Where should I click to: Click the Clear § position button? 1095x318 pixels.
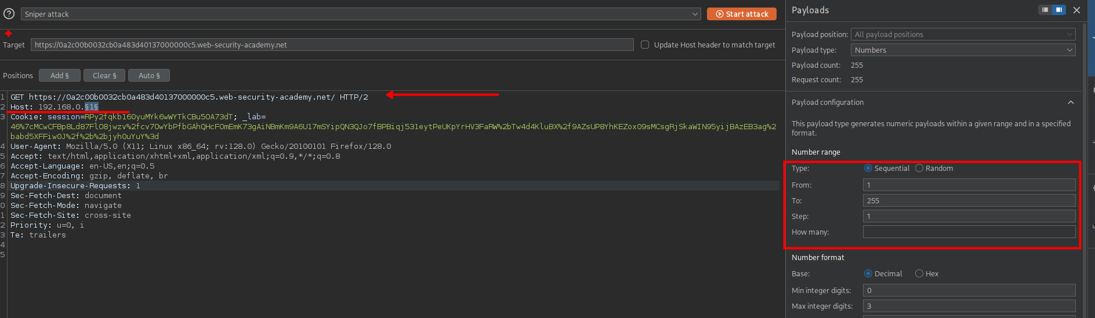[x=104, y=75]
